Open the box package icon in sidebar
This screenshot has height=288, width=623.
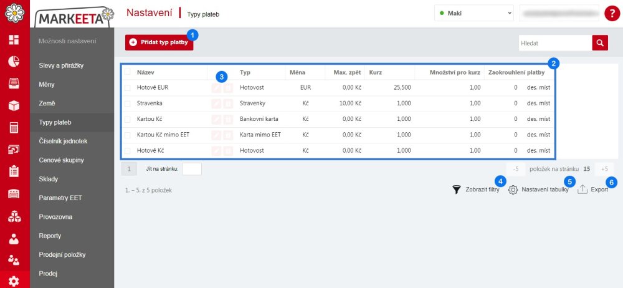click(14, 105)
